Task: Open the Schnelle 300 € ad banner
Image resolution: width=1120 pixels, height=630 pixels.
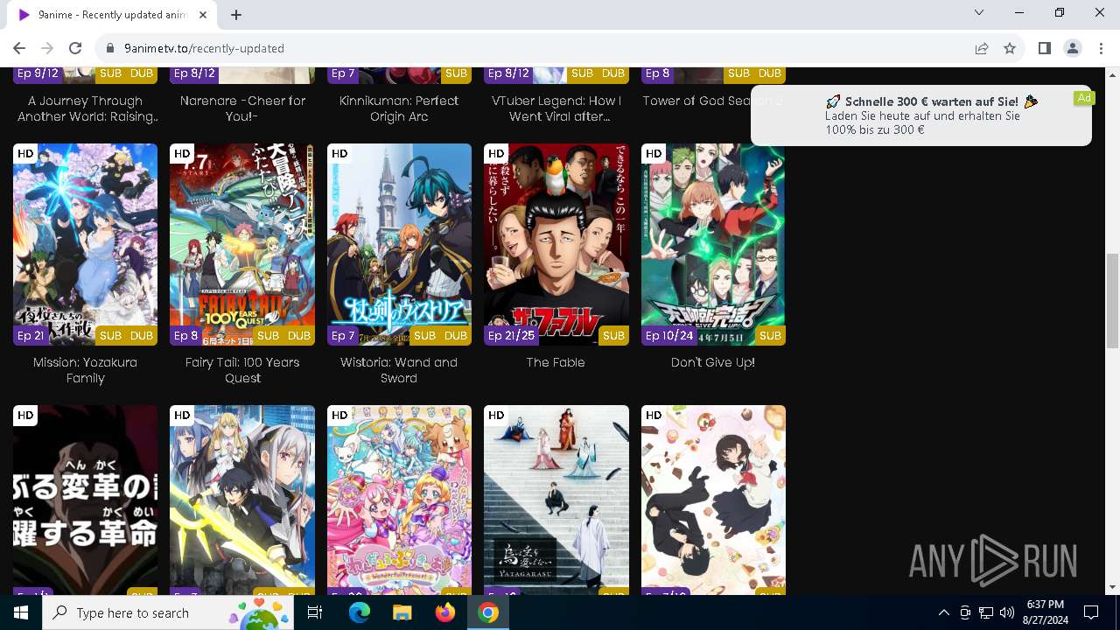Action: click(921, 115)
